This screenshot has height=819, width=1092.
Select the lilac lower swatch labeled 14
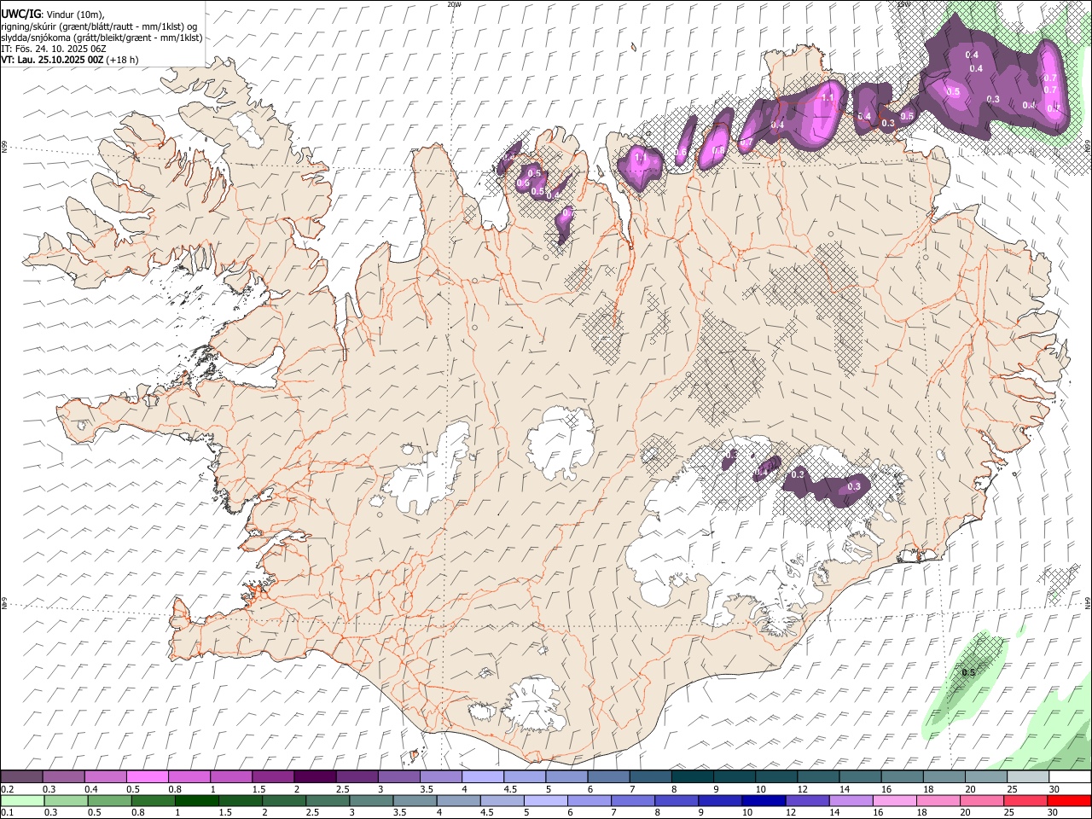click(851, 800)
